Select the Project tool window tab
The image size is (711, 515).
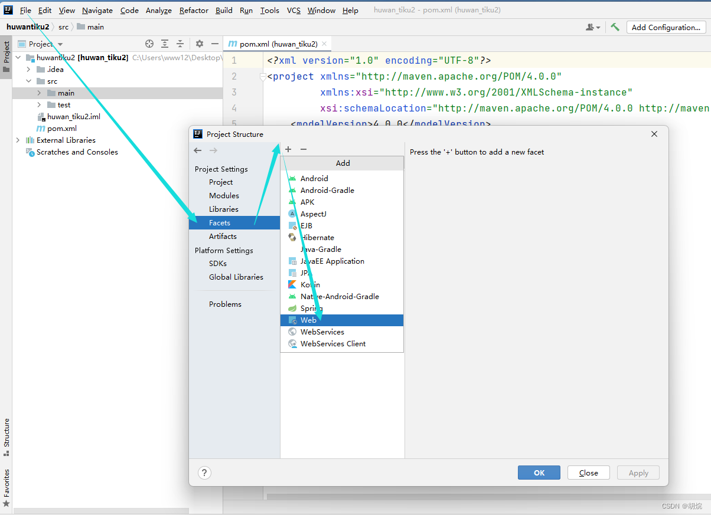pyautogui.click(x=6, y=57)
